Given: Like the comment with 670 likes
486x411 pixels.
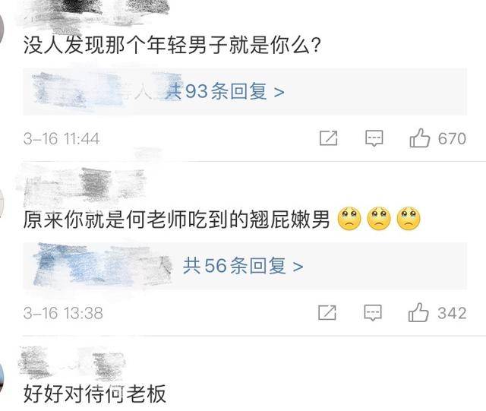Looking at the screenshot, I should [x=420, y=138].
